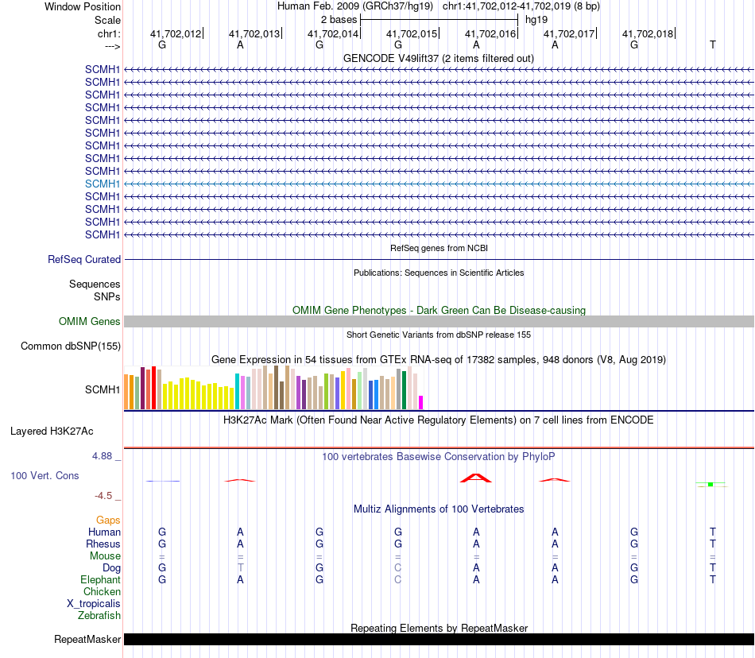Click the Human Feb. 2009 (GRCh37/hg19) title
This screenshot has width=755, height=658.
point(355,6)
